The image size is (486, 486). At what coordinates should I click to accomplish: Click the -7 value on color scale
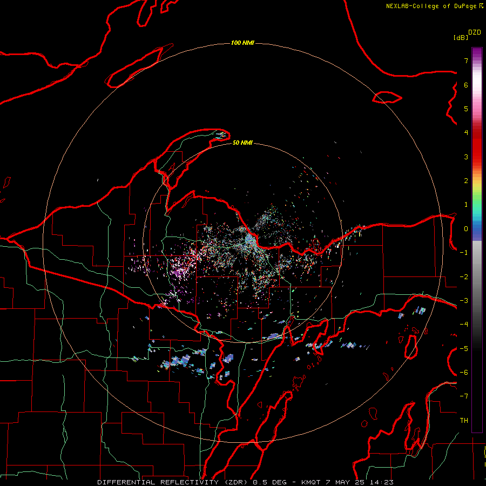[x=464, y=396]
